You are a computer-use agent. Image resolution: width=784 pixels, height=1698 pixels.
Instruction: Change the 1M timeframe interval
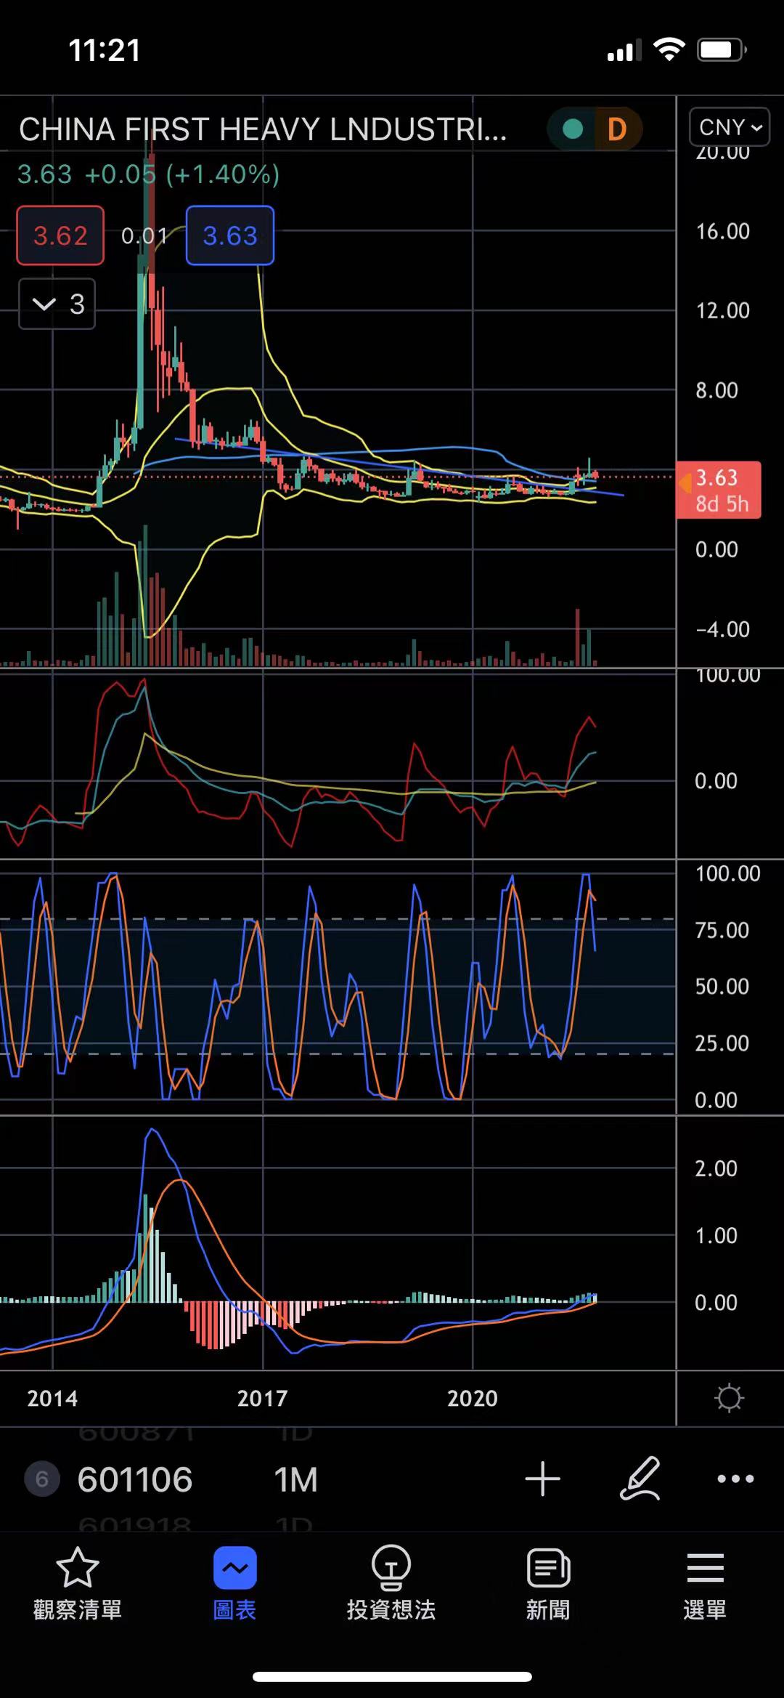(296, 1479)
